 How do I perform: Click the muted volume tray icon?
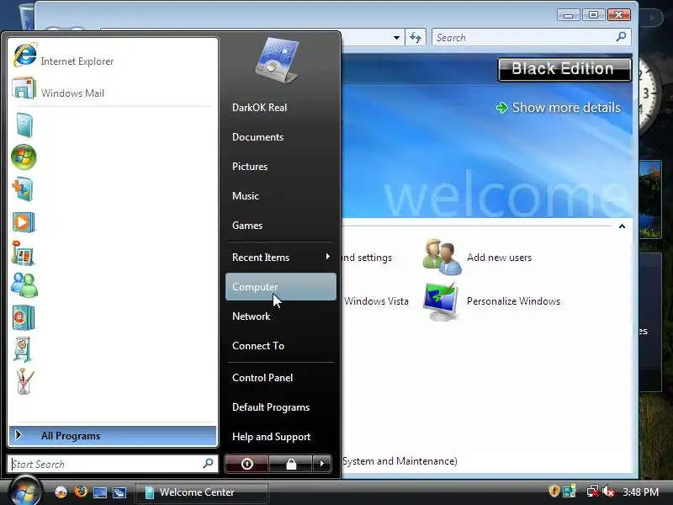pyautogui.click(x=608, y=492)
